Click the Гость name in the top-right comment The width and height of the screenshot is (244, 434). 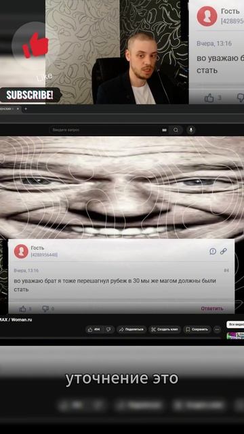tap(230, 12)
